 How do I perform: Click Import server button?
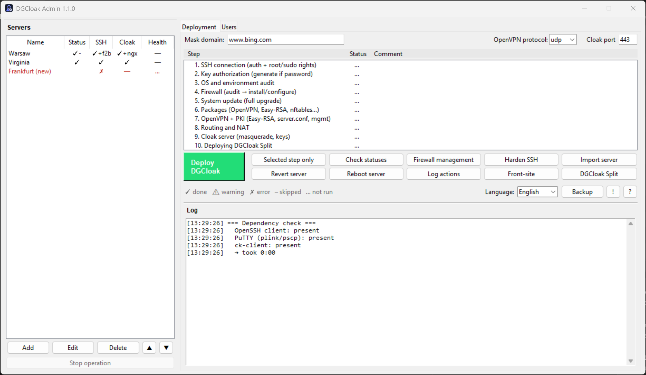pos(599,160)
